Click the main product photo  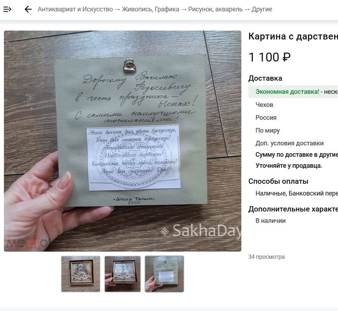[122, 141]
